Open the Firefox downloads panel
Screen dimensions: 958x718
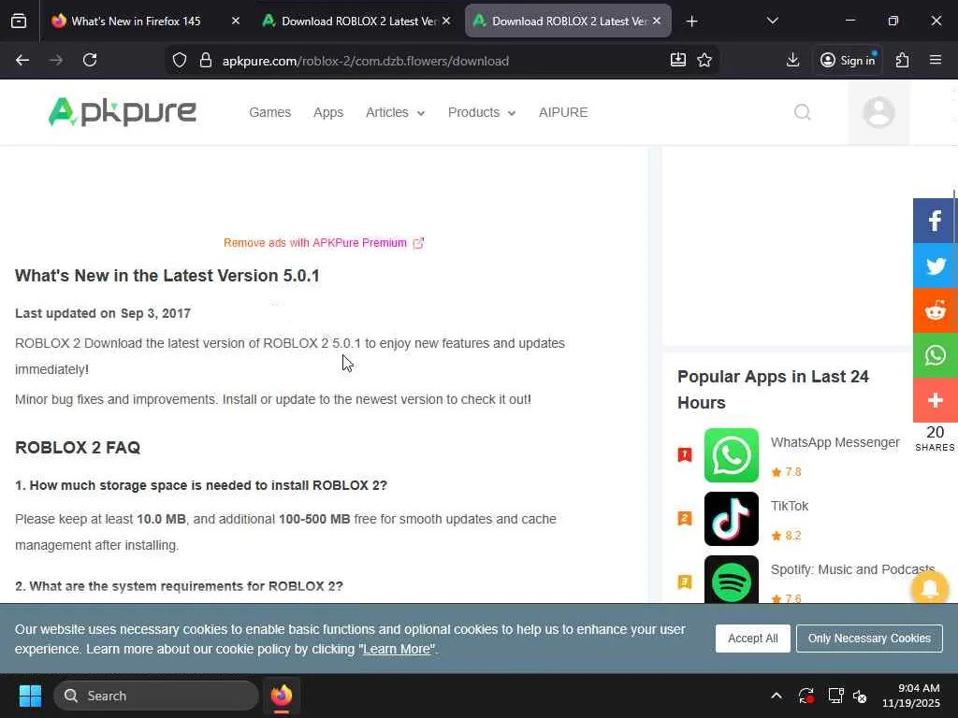point(792,60)
